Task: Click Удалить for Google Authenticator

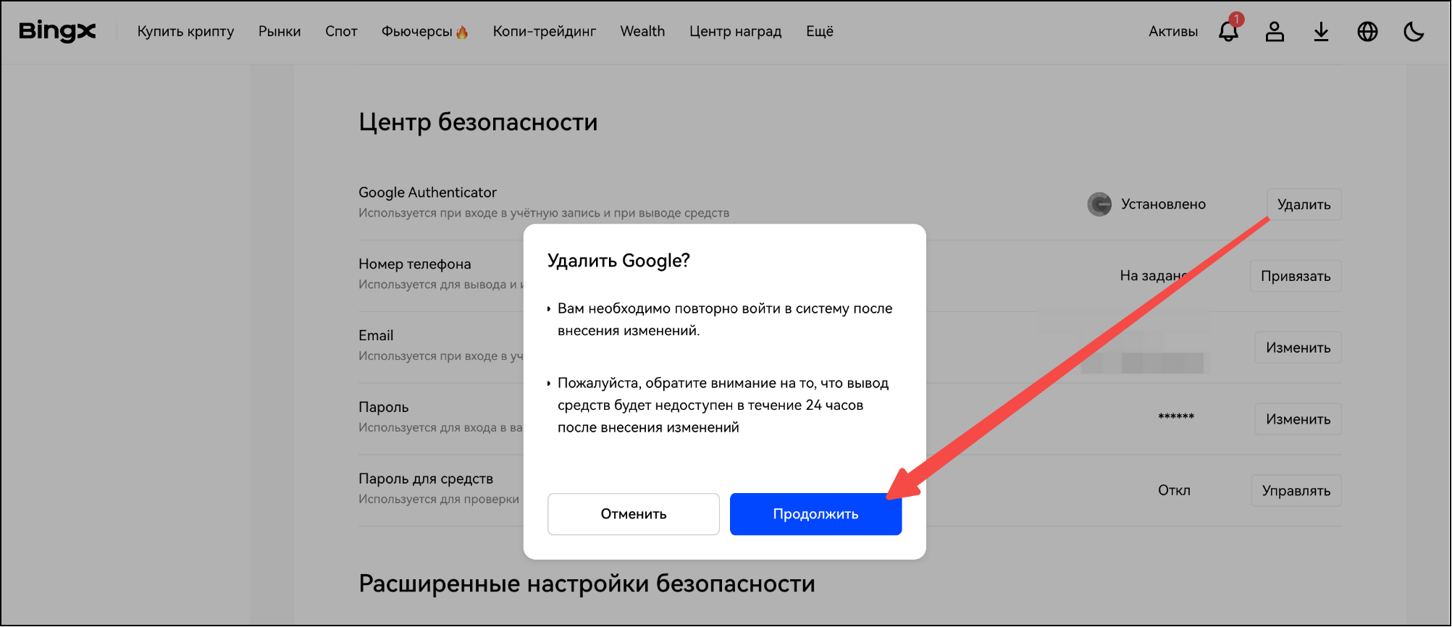Action: coord(1304,204)
